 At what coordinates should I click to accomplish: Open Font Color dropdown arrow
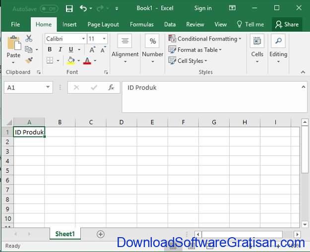(x=95, y=60)
